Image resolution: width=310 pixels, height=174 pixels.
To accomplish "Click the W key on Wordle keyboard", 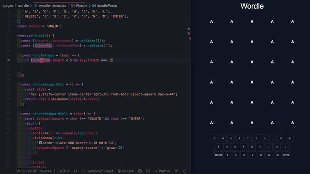I will 223,138.
